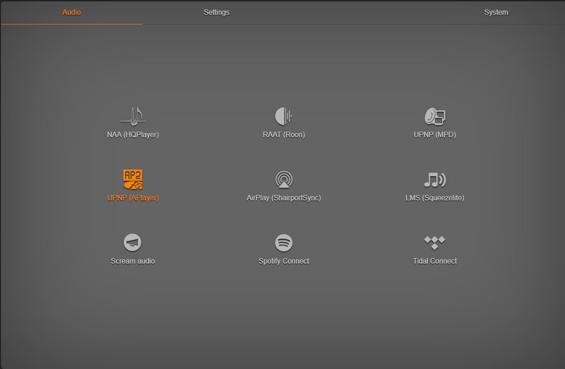Click the "NAA (HQPlayer)" label
Image resolution: width=565 pixels, height=369 pixels.
pos(133,135)
